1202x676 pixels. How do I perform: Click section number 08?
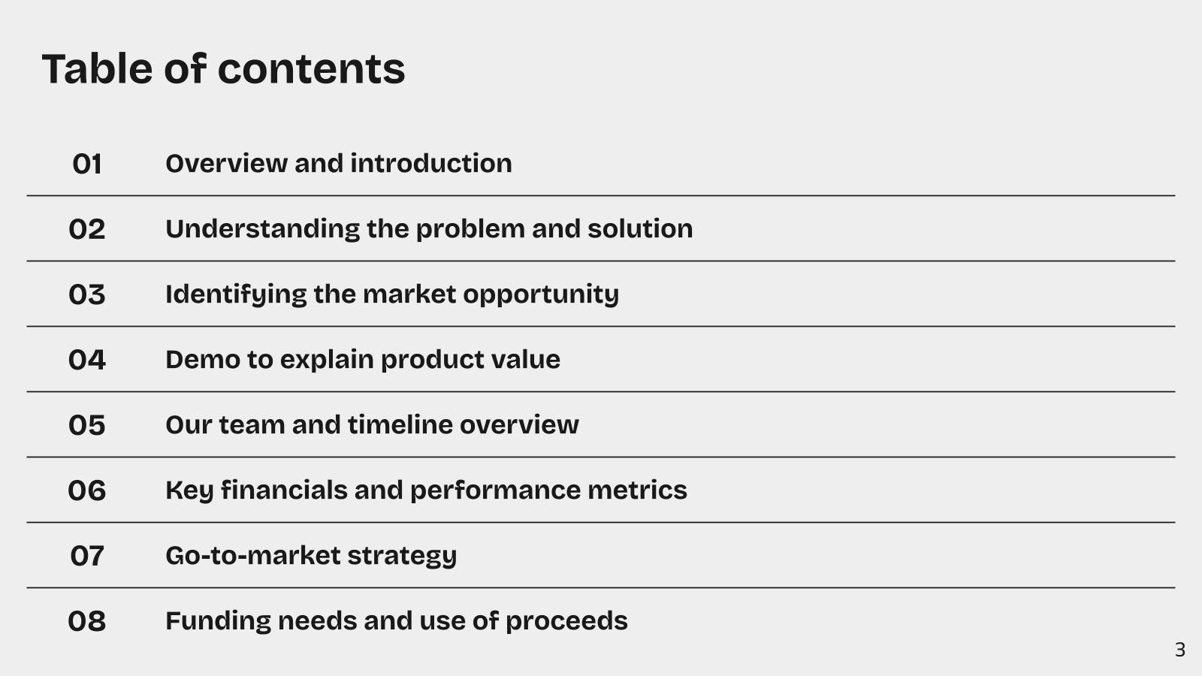(x=87, y=621)
